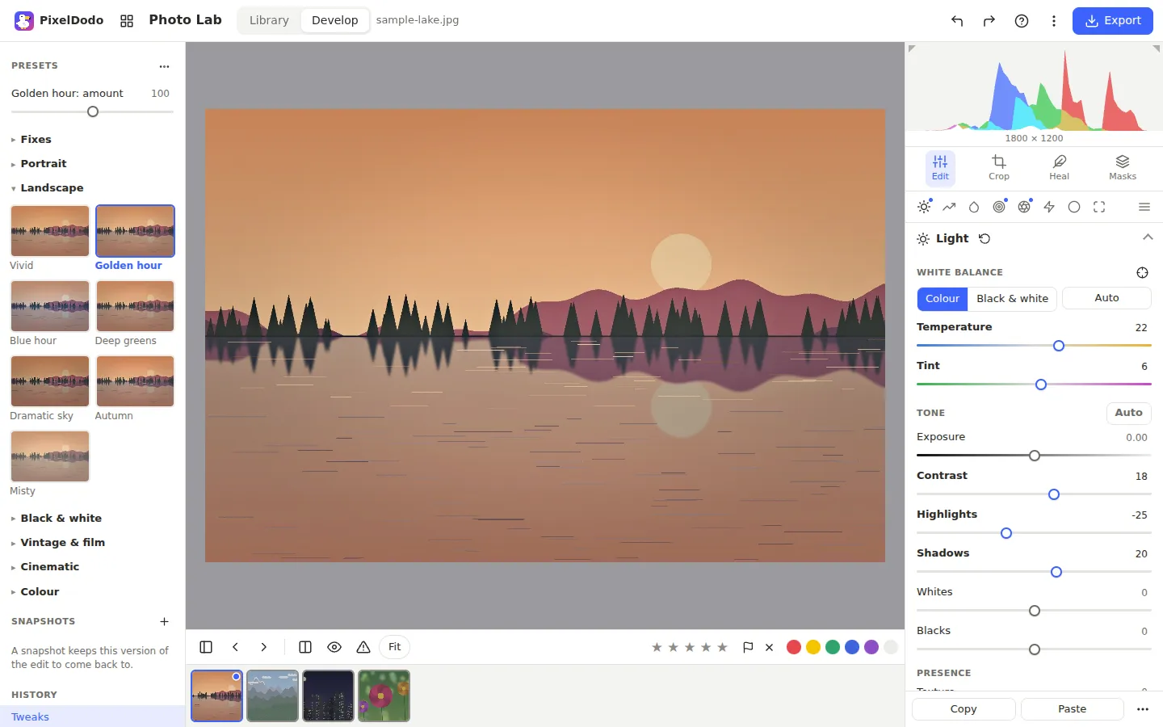
Task: Switch to the Library tab
Action: click(x=269, y=20)
